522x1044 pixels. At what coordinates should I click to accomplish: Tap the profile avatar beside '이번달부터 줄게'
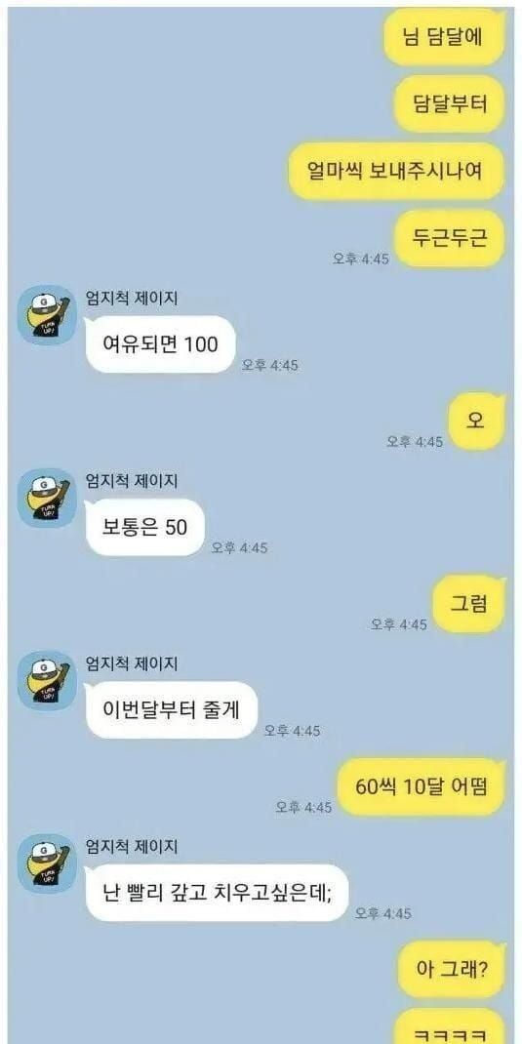click(47, 680)
